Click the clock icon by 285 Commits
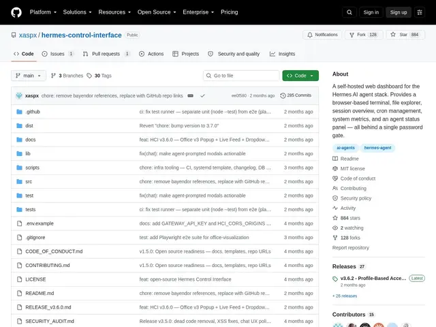The width and height of the screenshot is (436, 327). [283, 95]
